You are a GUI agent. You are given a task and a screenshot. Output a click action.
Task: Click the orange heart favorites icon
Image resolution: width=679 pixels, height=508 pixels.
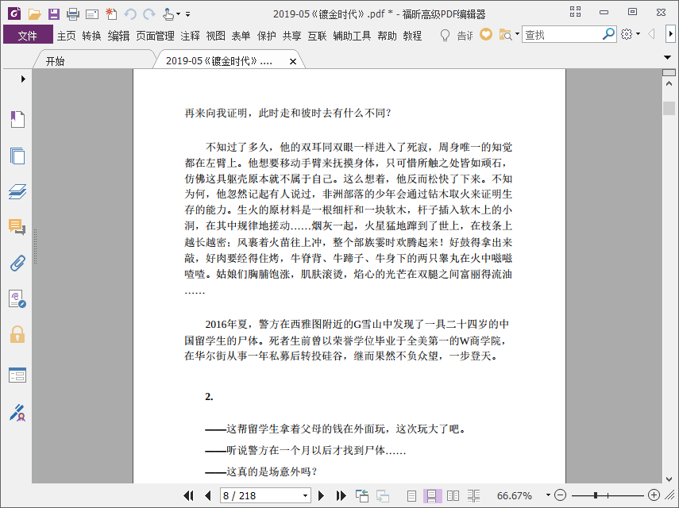pos(486,34)
